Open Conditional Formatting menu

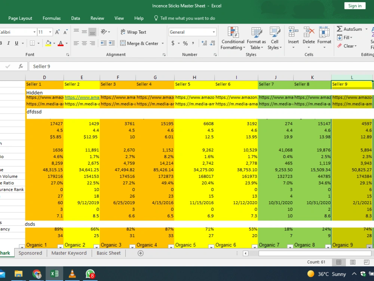pyautogui.click(x=233, y=38)
